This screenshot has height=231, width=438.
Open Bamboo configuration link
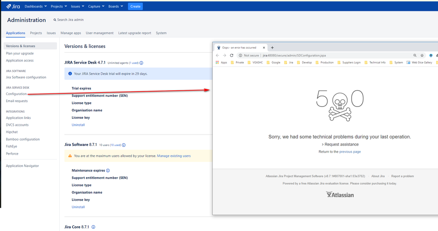(23, 139)
